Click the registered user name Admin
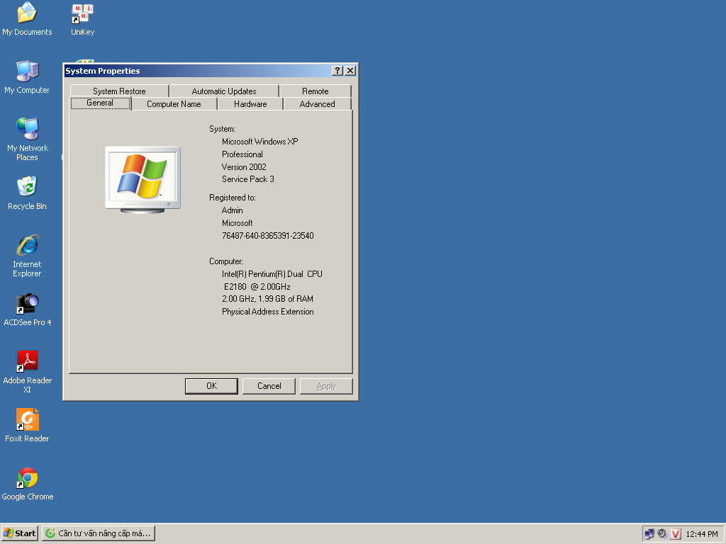The width and height of the screenshot is (726, 544). 232,210
